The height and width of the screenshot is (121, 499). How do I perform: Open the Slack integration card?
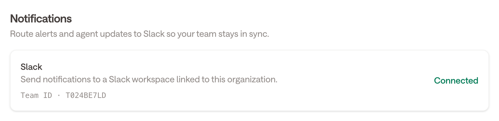coord(249,80)
